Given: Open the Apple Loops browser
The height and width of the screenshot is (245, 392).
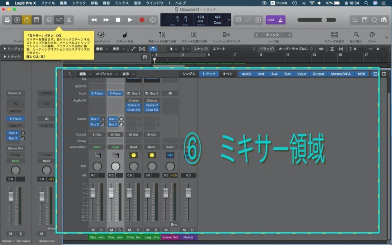Looking at the screenshot, I should pyautogui.click(x=374, y=20).
